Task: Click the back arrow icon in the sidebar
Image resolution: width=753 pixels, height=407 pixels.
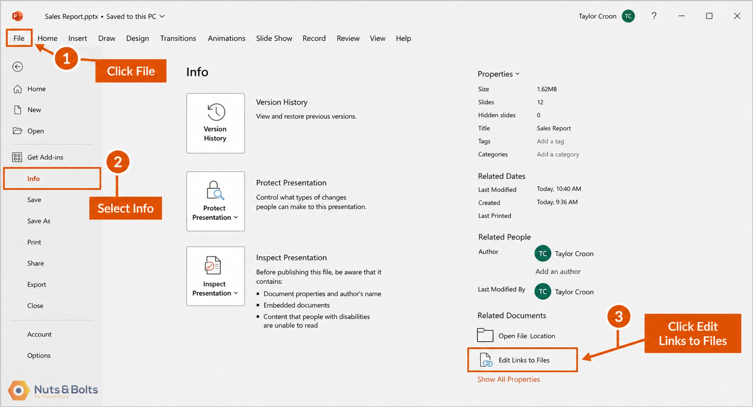Action: point(18,67)
